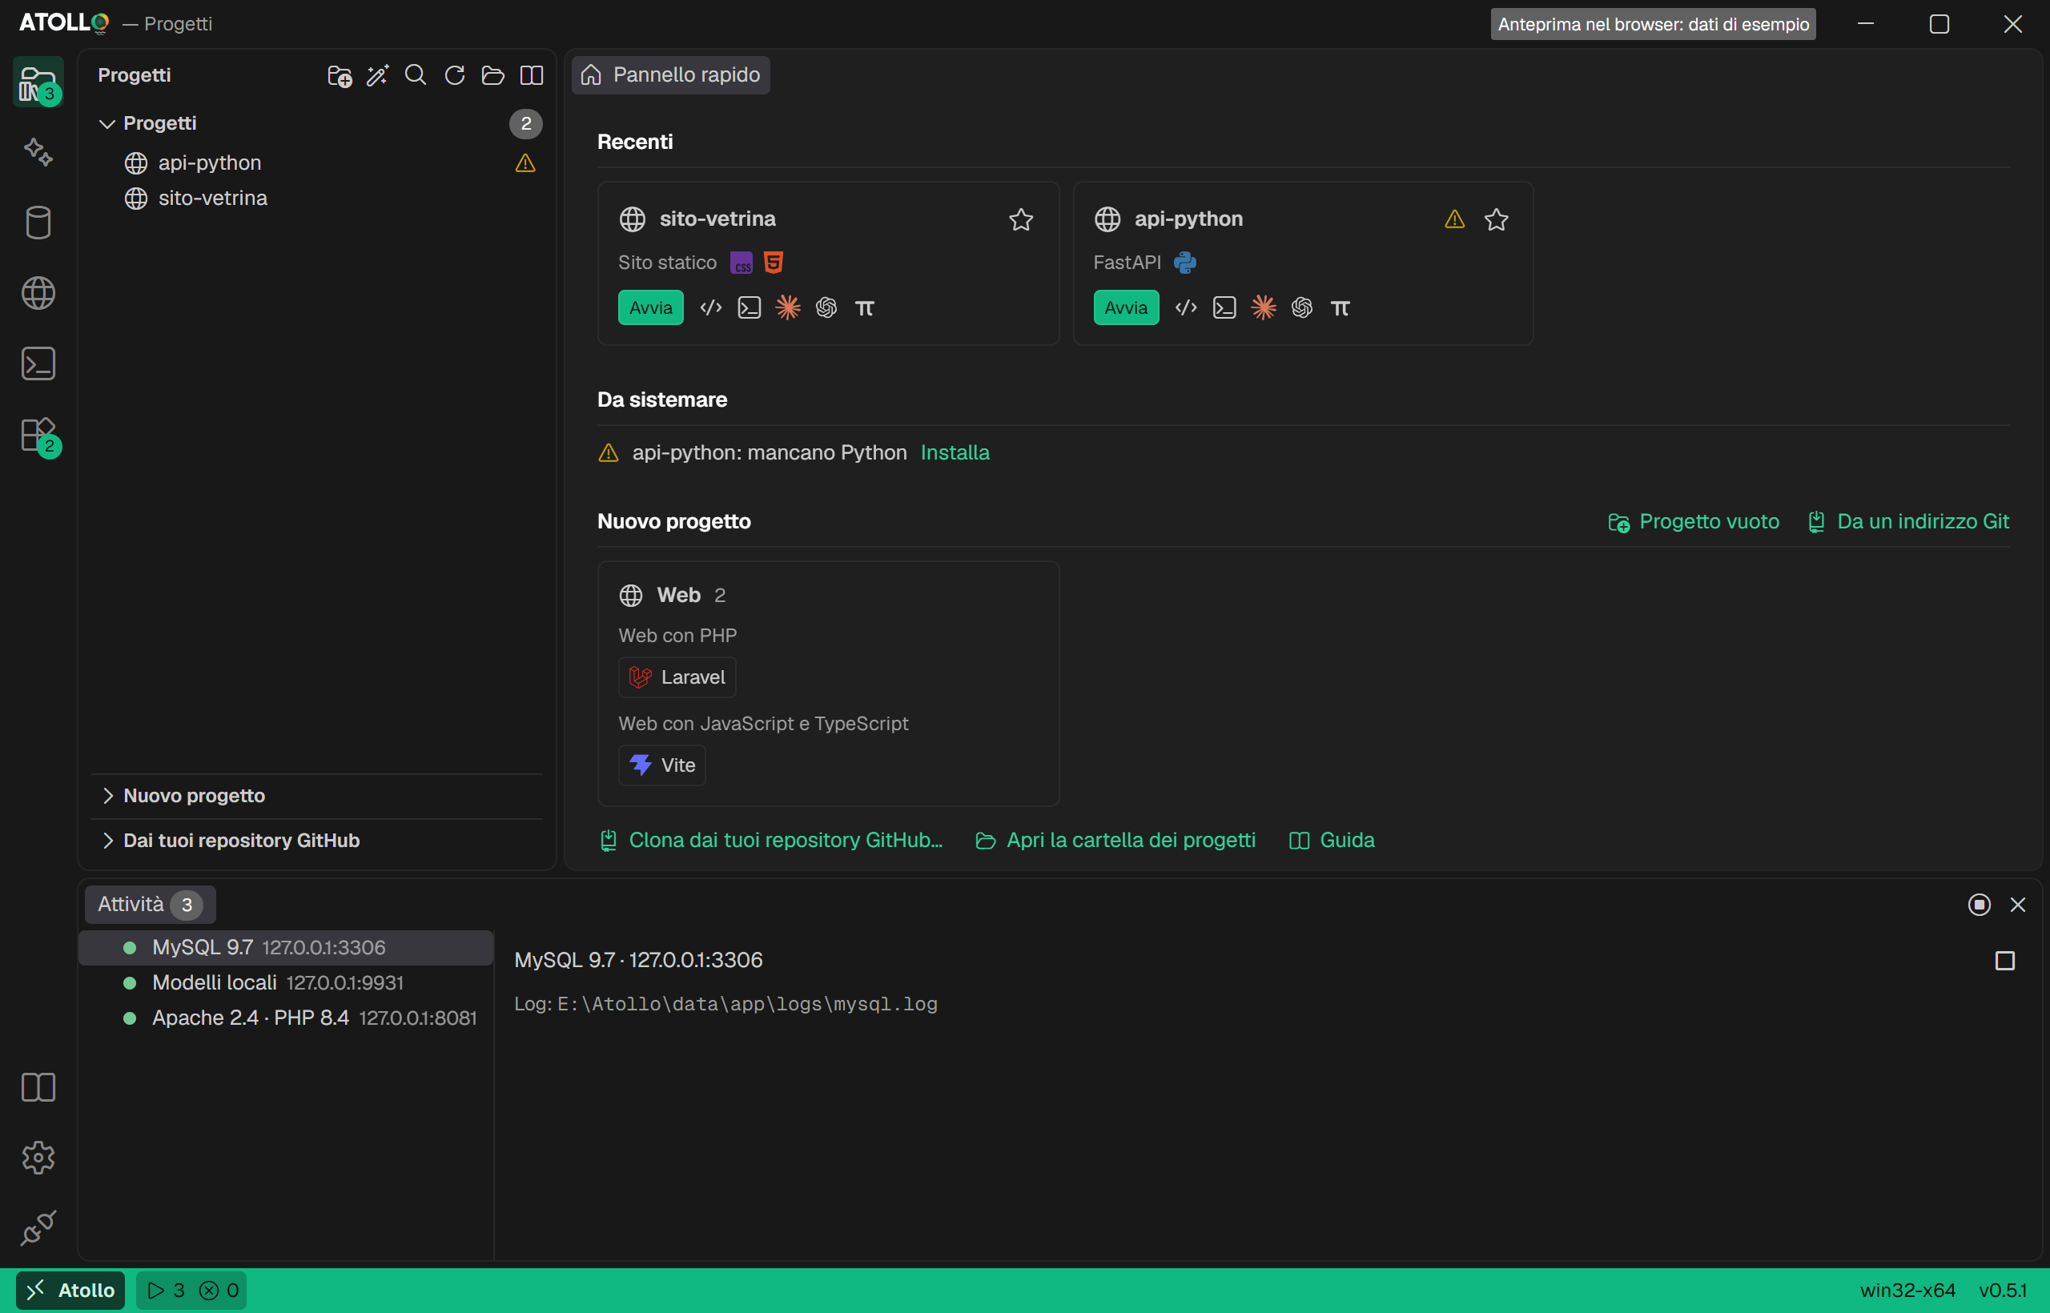Screen dimensions: 2050x1313
Task: Star the sito-vetrina project card
Action: pyautogui.click(x=1021, y=220)
